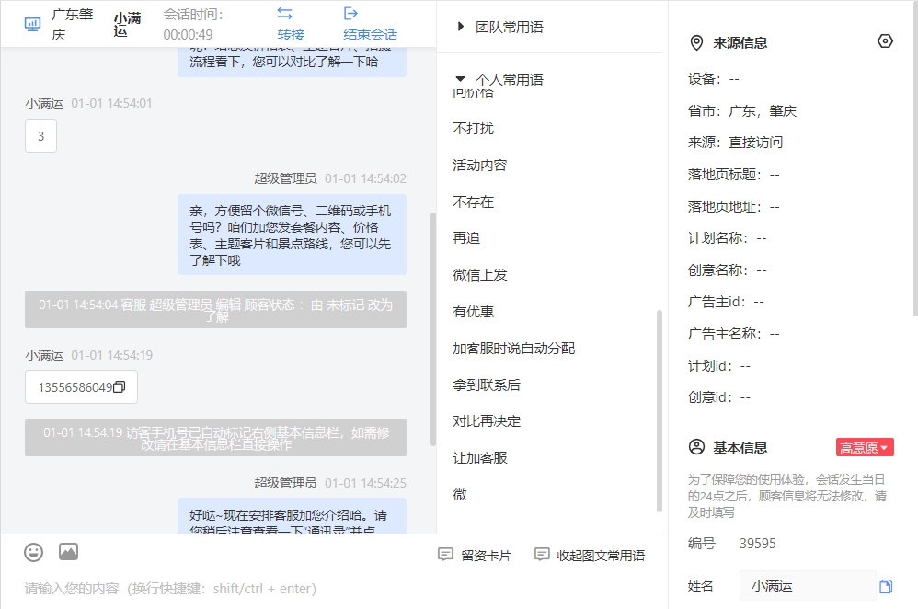This screenshot has height=609, width=918.
Task: Select the quick phrase 微信上发
Action: point(479,275)
